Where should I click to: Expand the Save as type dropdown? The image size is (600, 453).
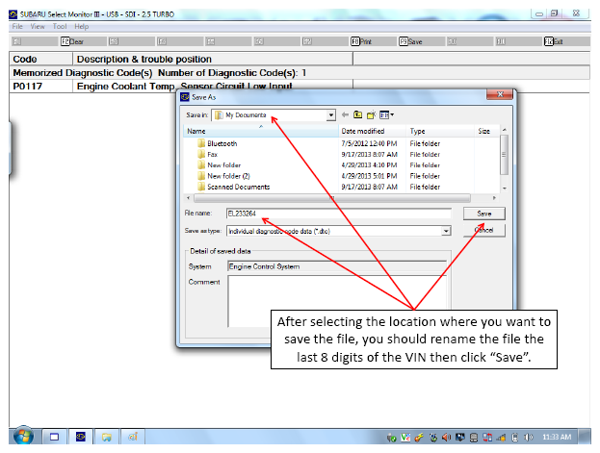(446, 231)
